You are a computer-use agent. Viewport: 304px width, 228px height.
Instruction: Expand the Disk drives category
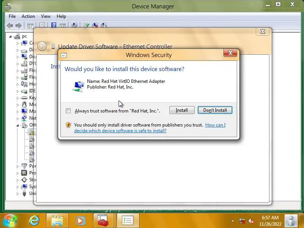coord(17,50)
